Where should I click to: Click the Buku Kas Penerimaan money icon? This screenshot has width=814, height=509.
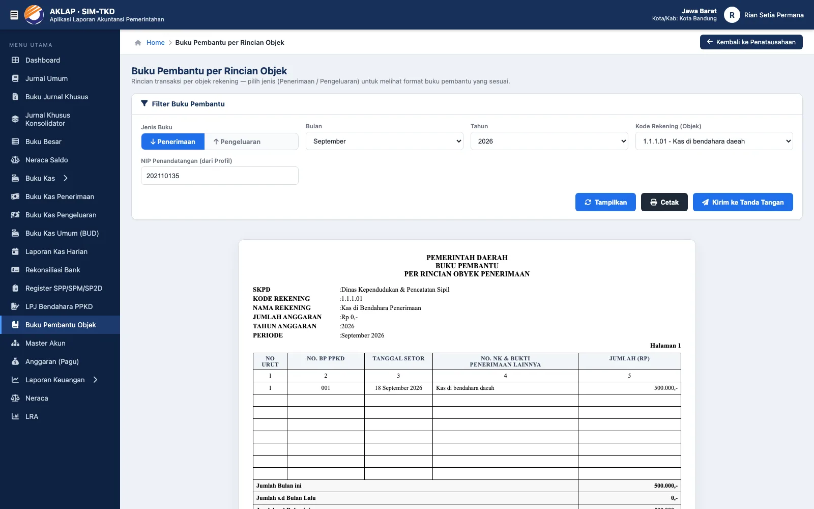click(x=15, y=196)
